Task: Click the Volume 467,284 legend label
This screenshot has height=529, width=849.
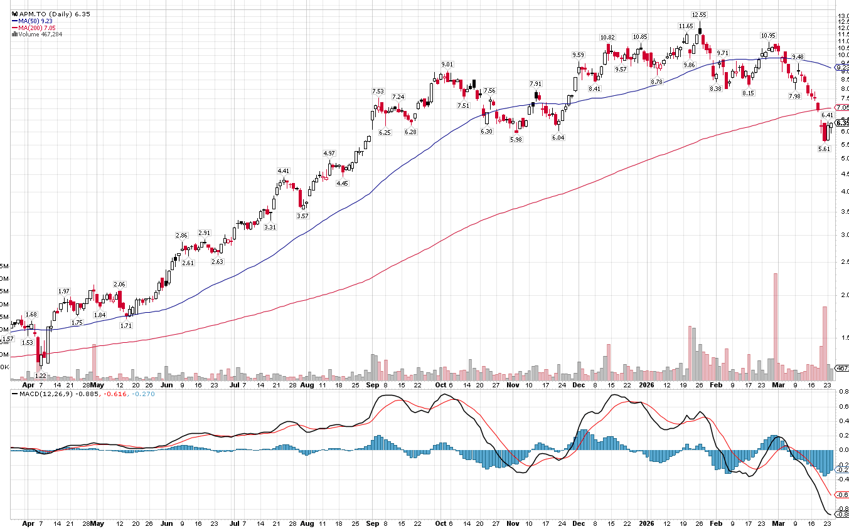Action: tap(40, 34)
